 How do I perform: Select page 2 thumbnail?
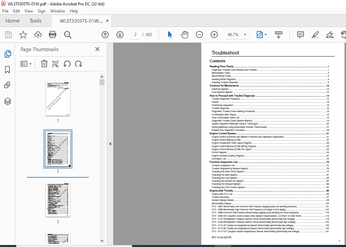click(58, 149)
